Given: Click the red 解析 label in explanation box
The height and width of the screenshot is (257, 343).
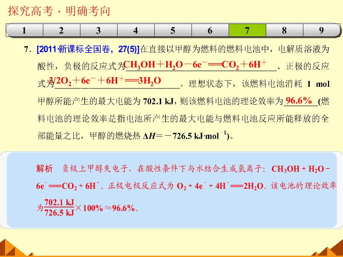Looking at the screenshot, I should click(45, 168).
